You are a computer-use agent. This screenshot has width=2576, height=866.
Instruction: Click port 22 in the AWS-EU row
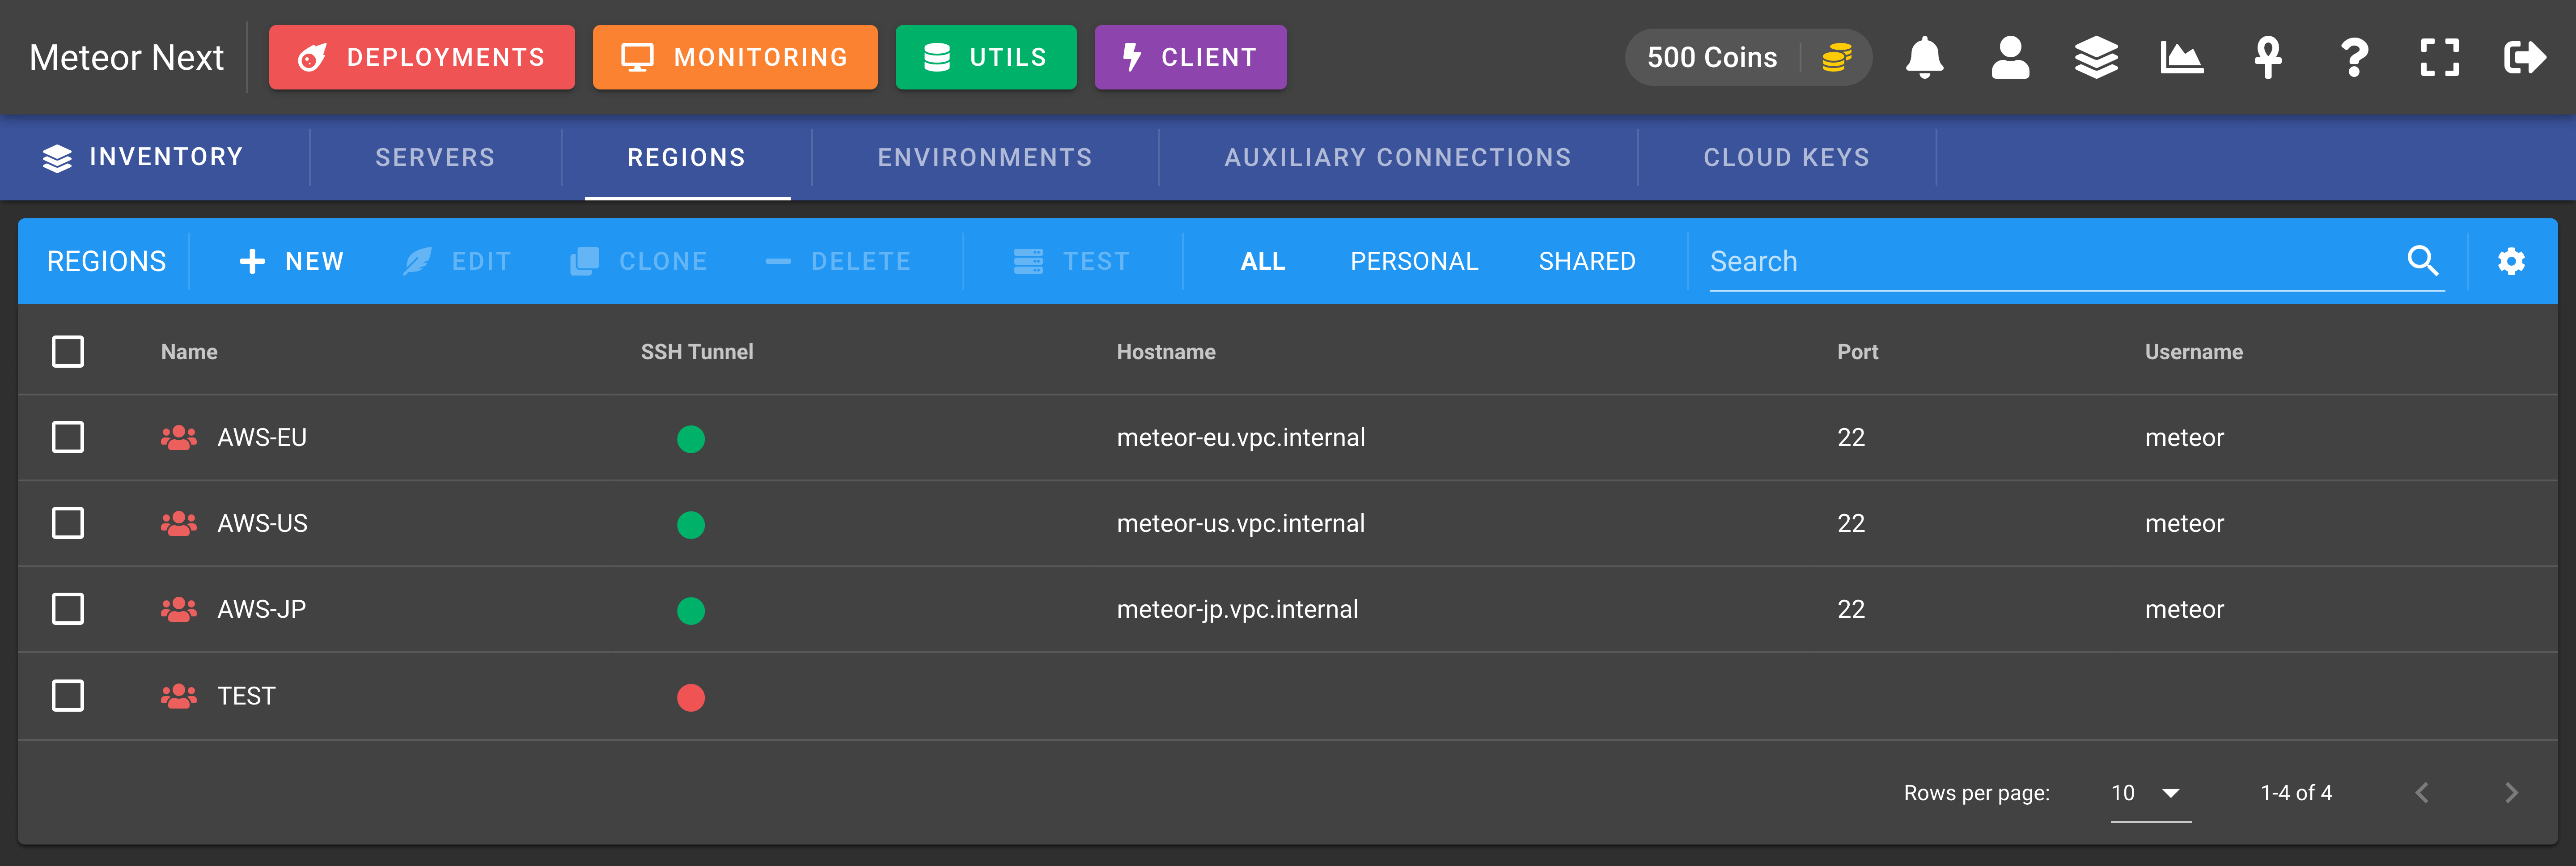[1850, 437]
